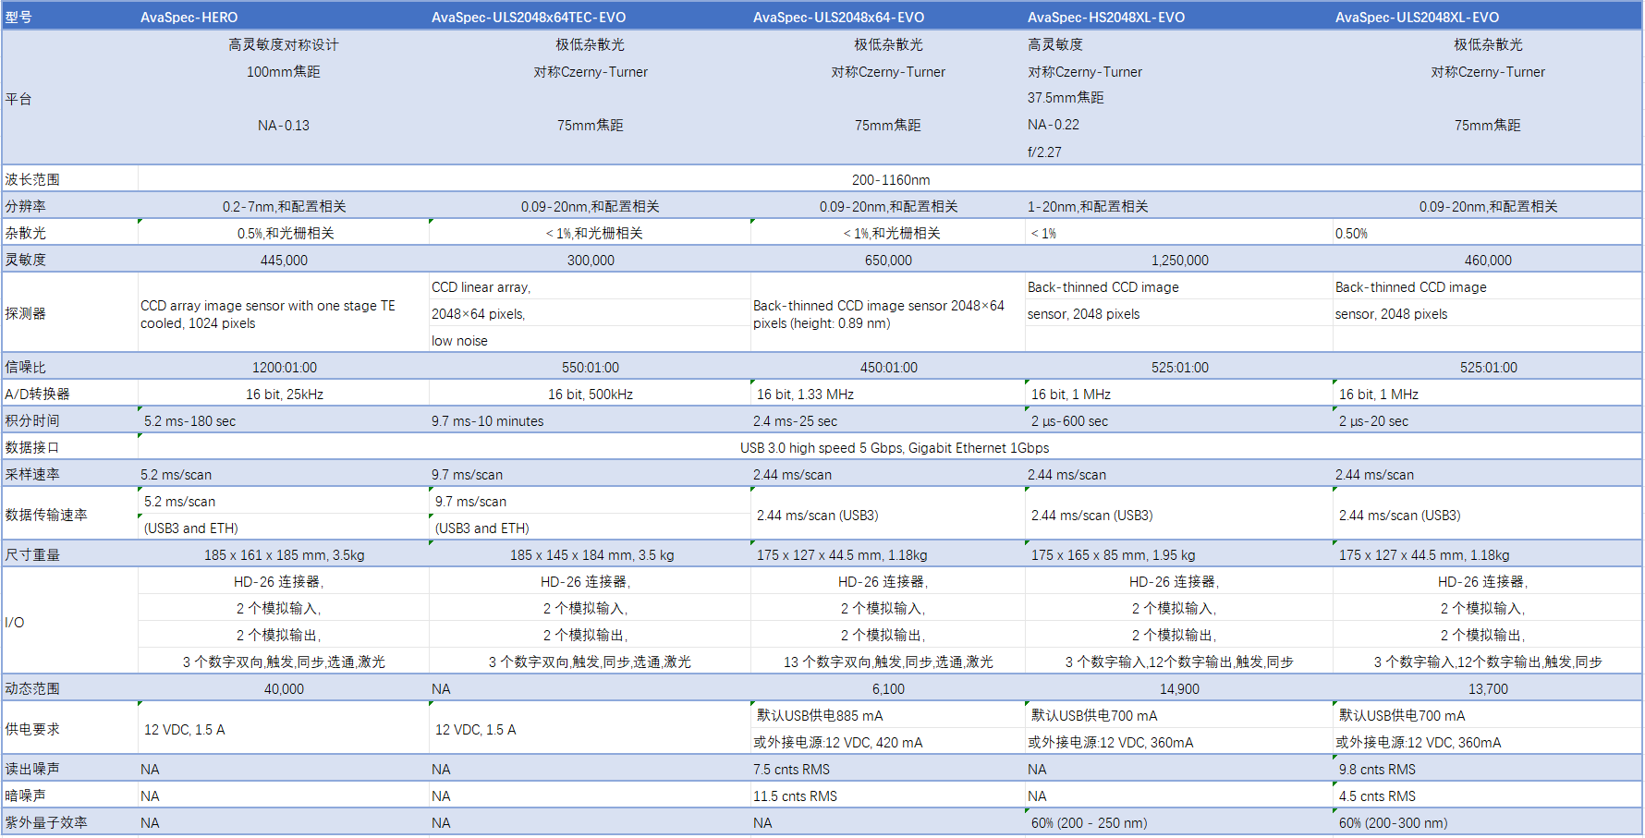Click the 平台 row label

pos(70,98)
